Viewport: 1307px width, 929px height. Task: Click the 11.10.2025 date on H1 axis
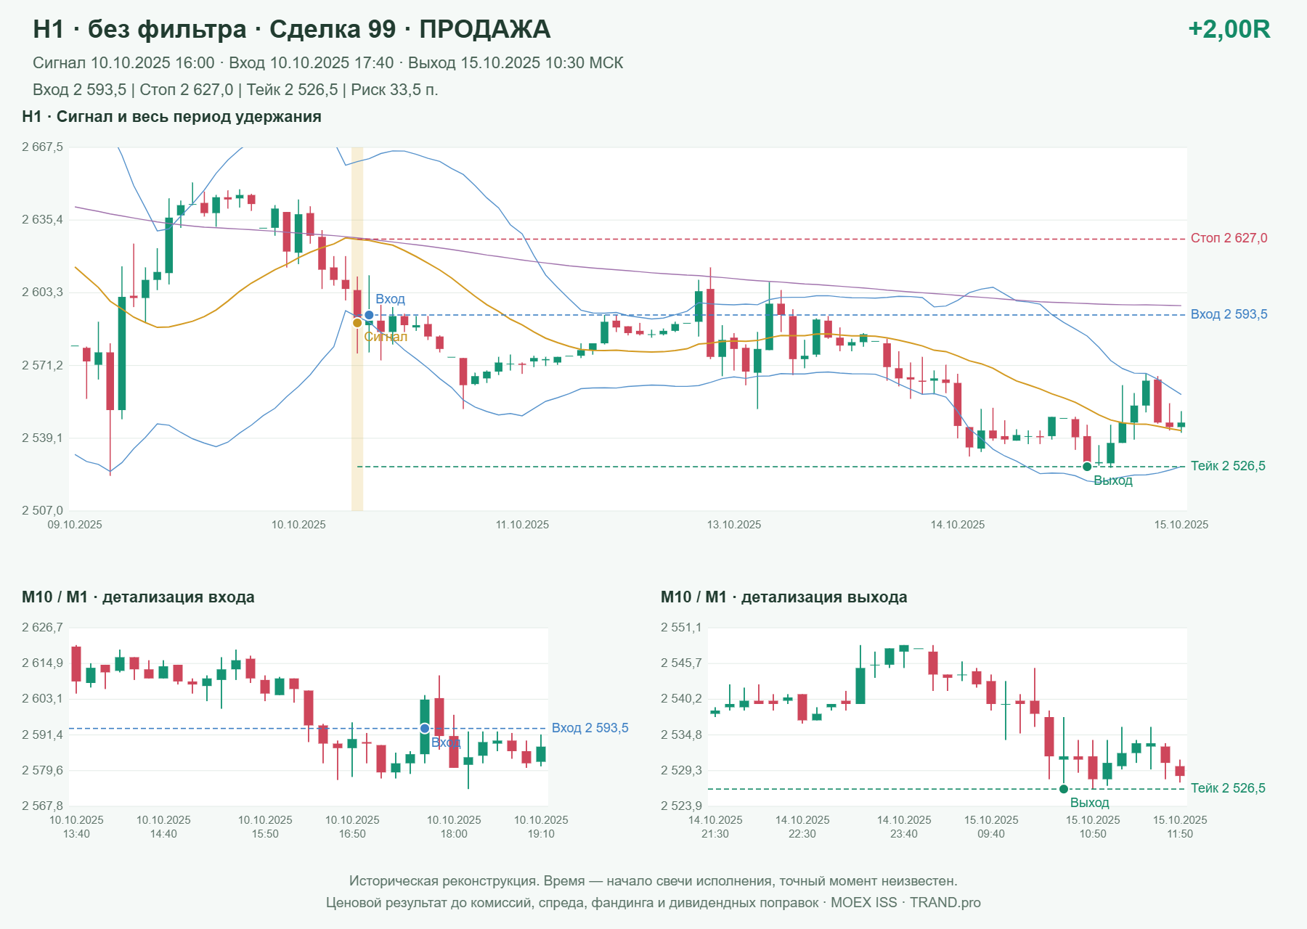pyautogui.click(x=522, y=525)
